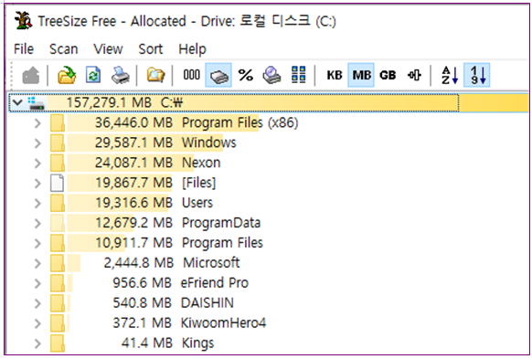This screenshot has height=359, width=532.
Task: Toggle File Count view (000 icon)
Action: (x=191, y=75)
